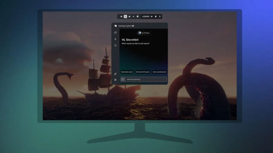
Task: Select the Show my achievements suggestion
Action: click(159, 72)
